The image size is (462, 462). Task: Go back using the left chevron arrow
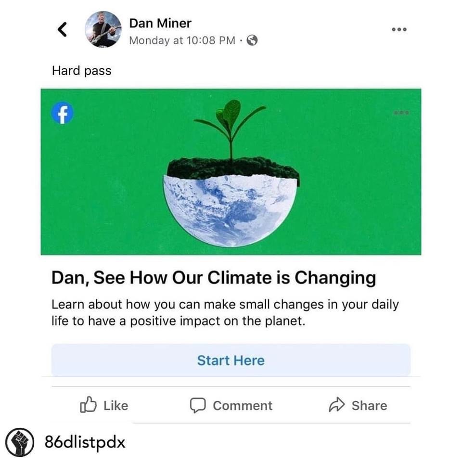(62, 30)
